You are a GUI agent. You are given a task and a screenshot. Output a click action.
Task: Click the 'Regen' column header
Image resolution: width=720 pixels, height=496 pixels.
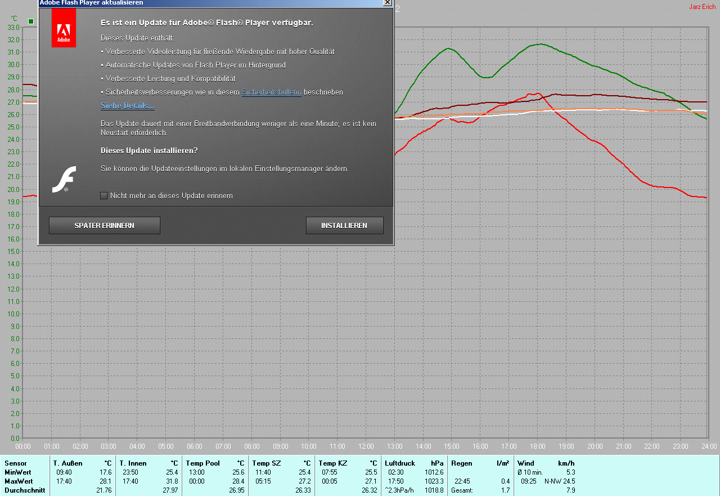coord(462,463)
